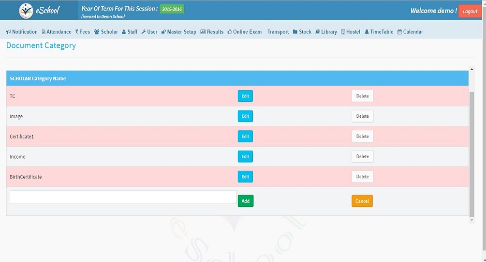This screenshot has height=262, width=486.
Task: Edit the TC category row
Action: pyautogui.click(x=245, y=96)
